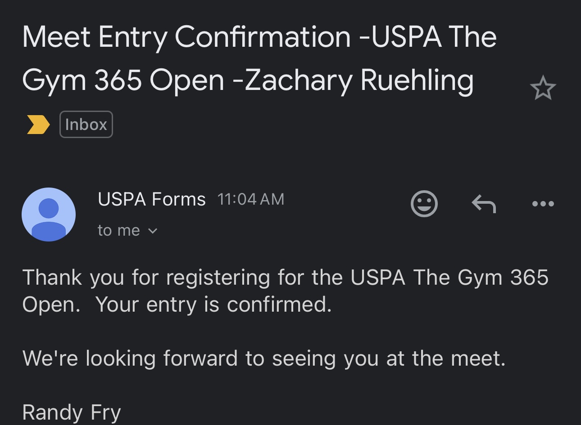
Task: Add an emoji reaction to the message
Action: 424,204
